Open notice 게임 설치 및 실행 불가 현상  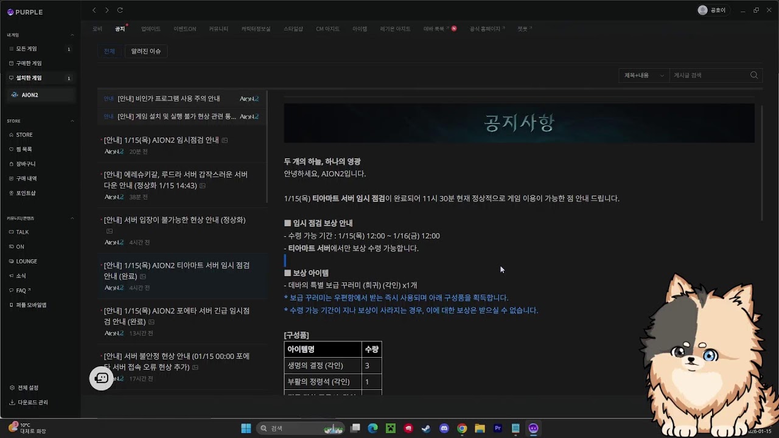point(181,116)
